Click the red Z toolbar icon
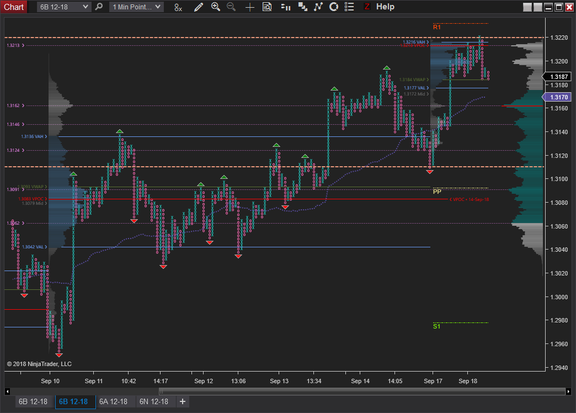The height and width of the screenshot is (413, 576). pos(367,7)
